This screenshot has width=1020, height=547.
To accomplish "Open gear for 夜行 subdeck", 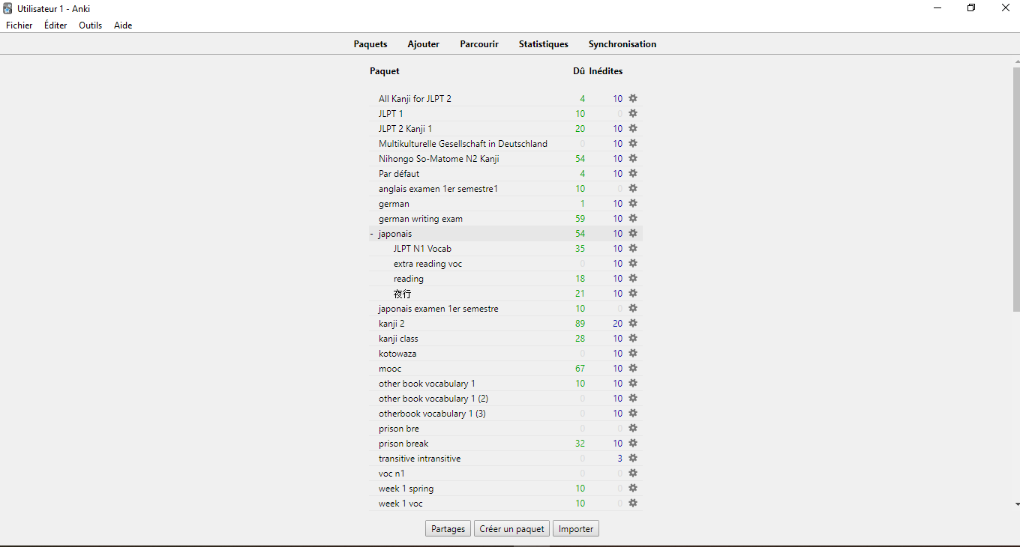I will coord(633,293).
